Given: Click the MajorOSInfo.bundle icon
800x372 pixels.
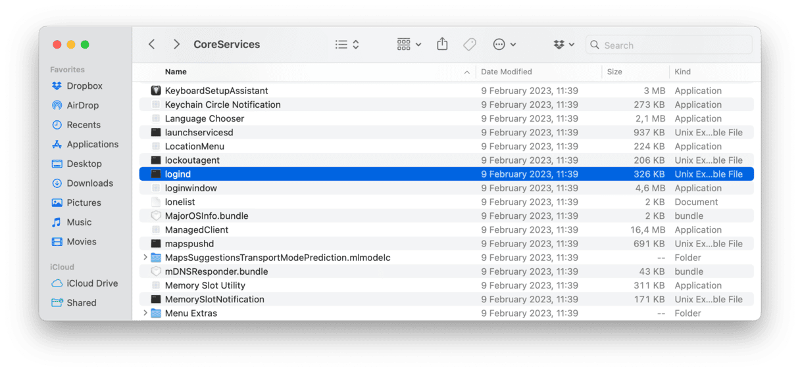Looking at the screenshot, I should [156, 216].
